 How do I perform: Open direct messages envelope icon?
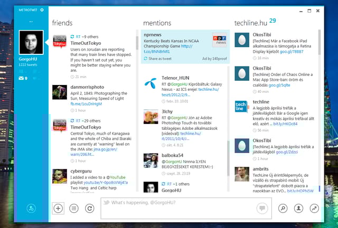[x=21, y=78]
